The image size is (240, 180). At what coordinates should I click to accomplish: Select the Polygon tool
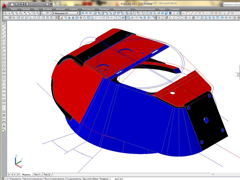tap(4, 42)
